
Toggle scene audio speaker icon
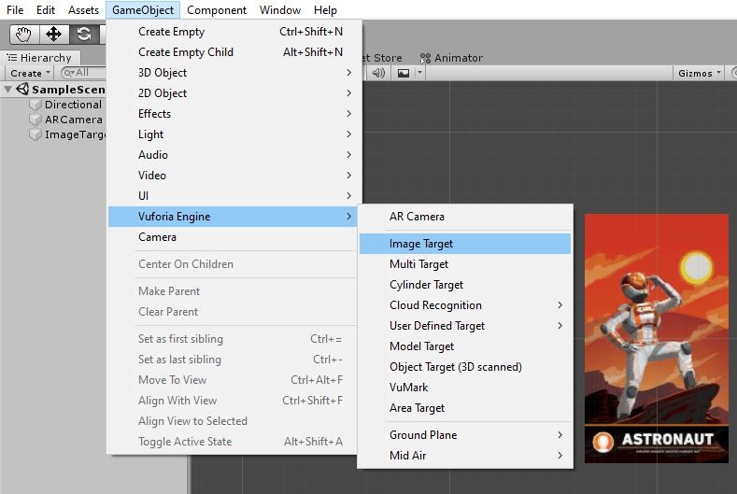point(378,73)
